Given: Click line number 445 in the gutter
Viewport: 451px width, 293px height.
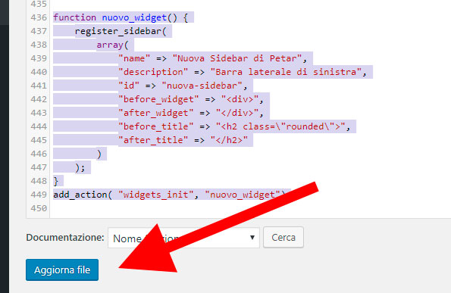Looking at the screenshot, I should pos(39,140).
